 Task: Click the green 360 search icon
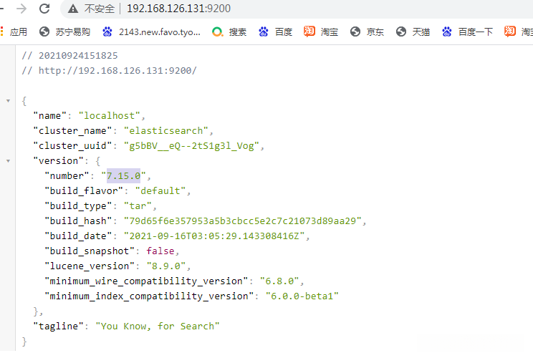(x=217, y=32)
